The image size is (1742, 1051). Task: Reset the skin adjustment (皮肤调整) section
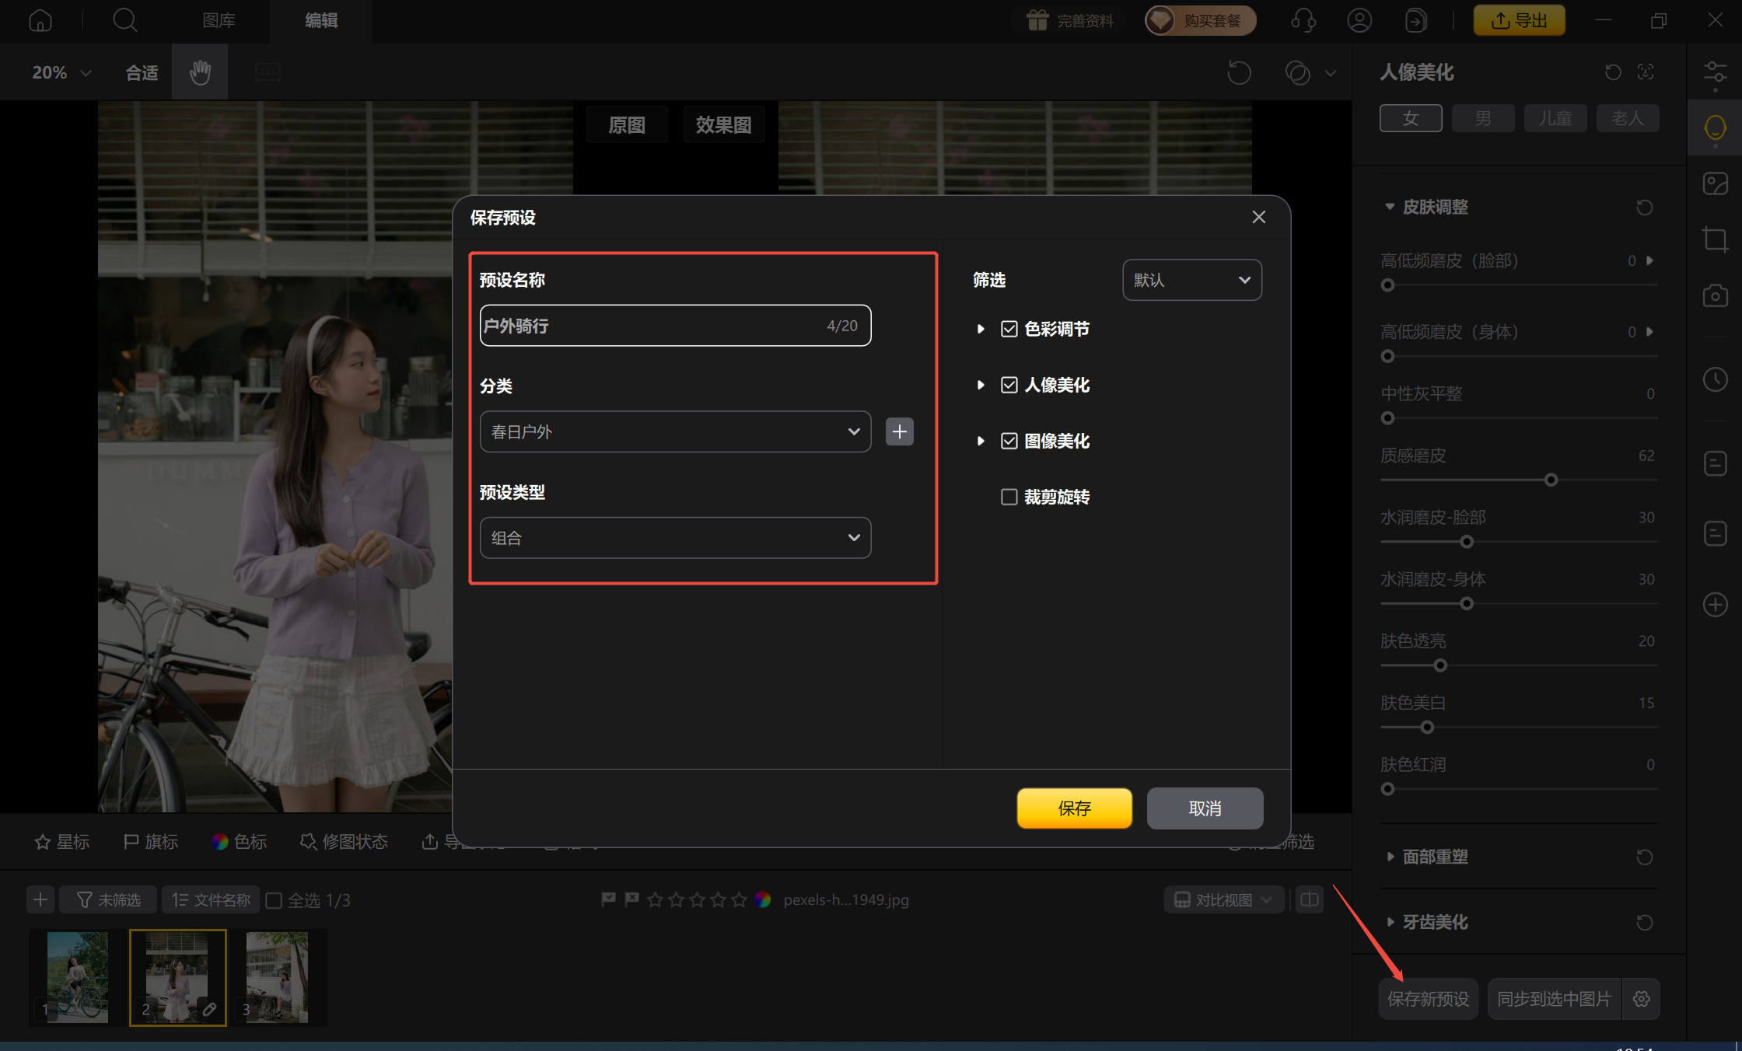1644,208
